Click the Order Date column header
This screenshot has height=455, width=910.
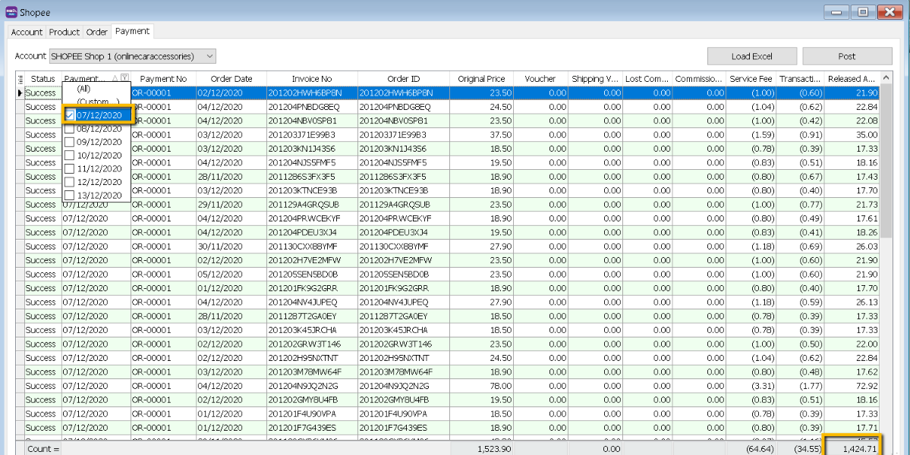(x=231, y=79)
